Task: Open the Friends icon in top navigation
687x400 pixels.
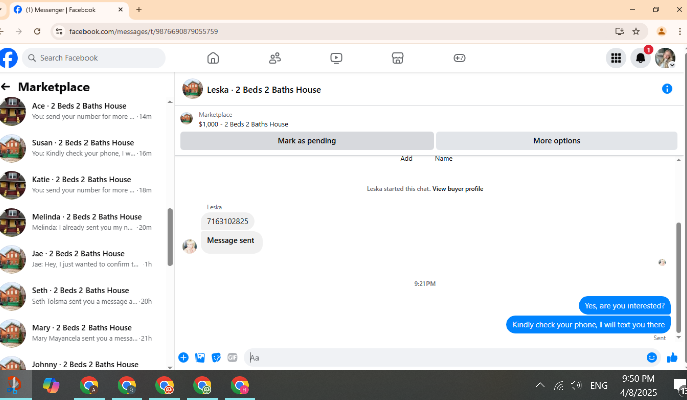Action: (x=275, y=58)
